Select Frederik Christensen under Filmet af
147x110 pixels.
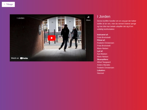coord(106,43)
